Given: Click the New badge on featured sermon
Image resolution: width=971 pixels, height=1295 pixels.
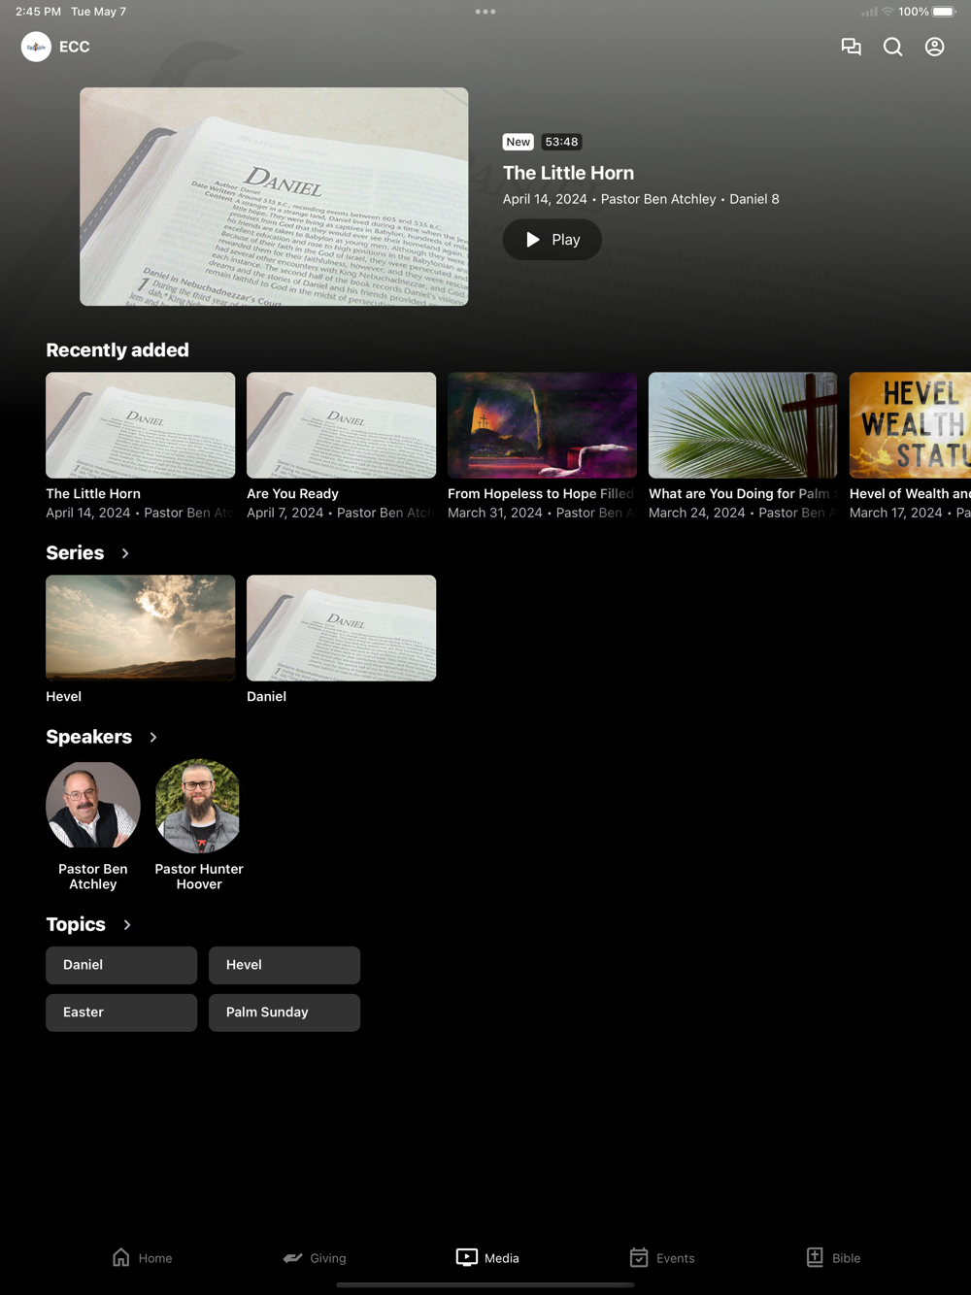Looking at the screenshot, I should pos(519,142).
